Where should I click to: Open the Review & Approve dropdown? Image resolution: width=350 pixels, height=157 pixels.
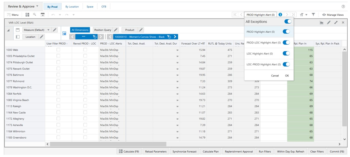tap(23, 6)
